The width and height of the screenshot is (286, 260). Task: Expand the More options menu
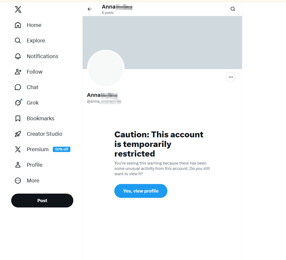(18, 181)
